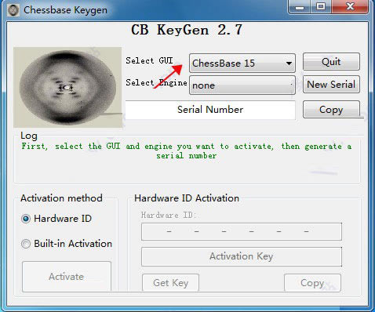Click the 'Select GUI' label

click(x=149, y=60)
